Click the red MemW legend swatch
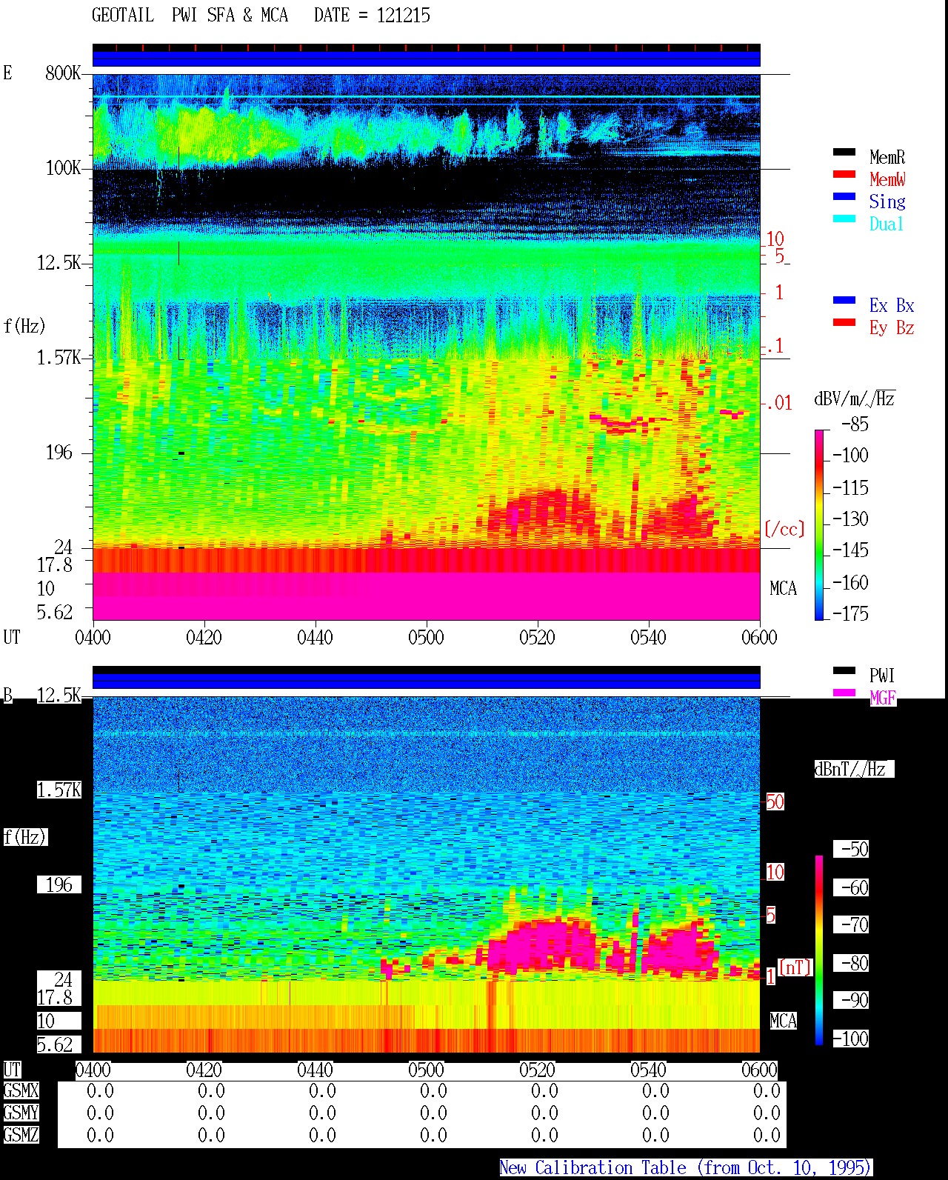Screen dimensions: 948x1180 [844, 175]
